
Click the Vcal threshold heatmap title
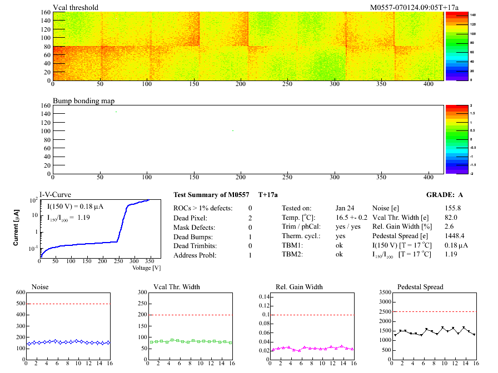click(76, 7)
